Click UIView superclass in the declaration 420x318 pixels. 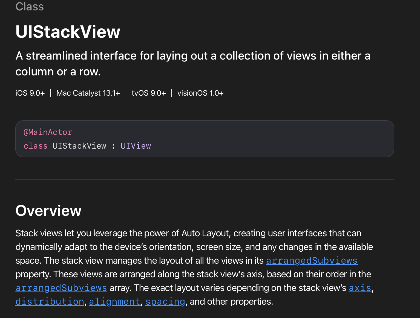(136, 146)
